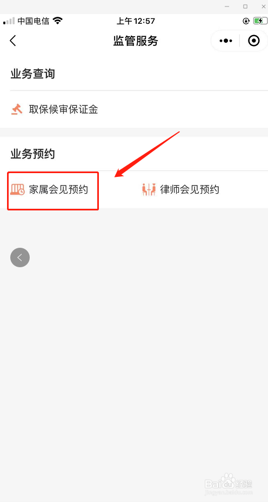Click the gray floating back circle button

point(20,257)
